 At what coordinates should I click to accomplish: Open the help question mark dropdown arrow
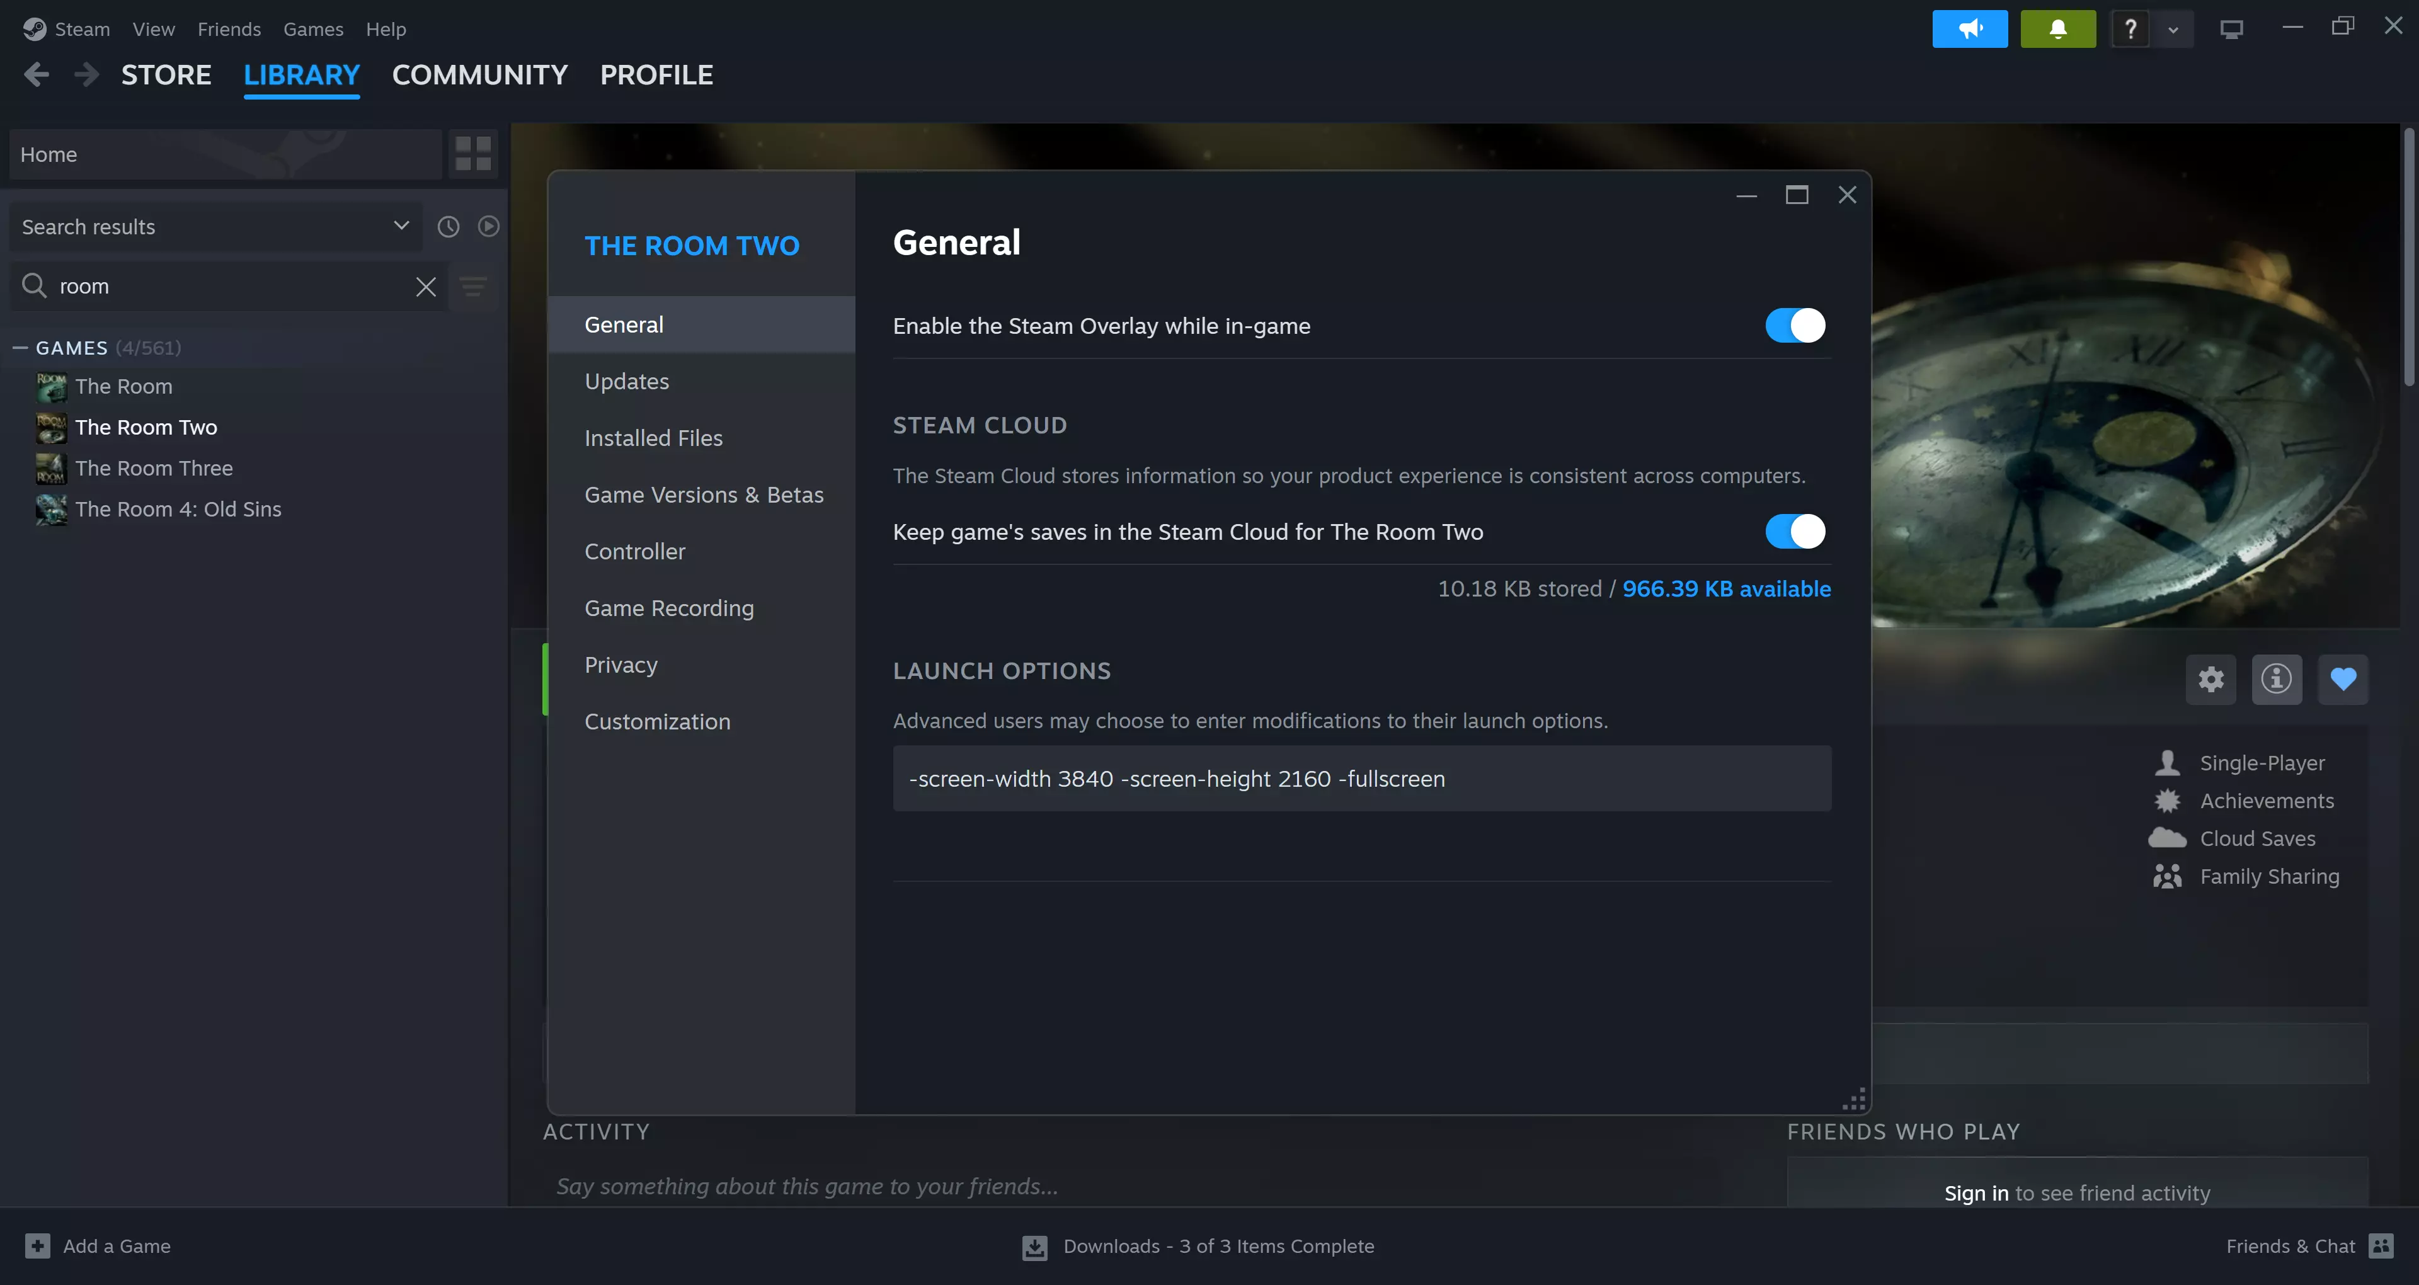click(x=2173, y=30)
